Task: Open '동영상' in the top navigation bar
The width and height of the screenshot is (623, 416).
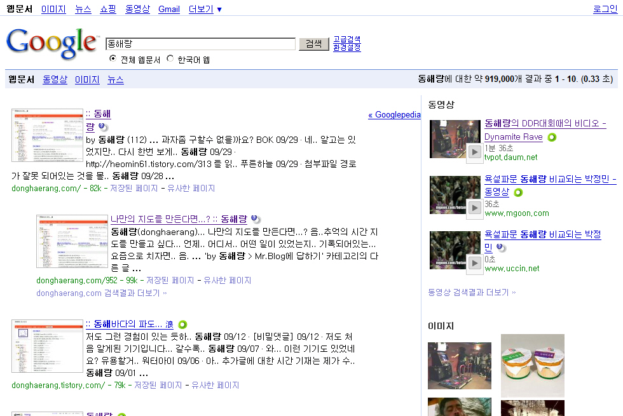Action: point(137,9)
